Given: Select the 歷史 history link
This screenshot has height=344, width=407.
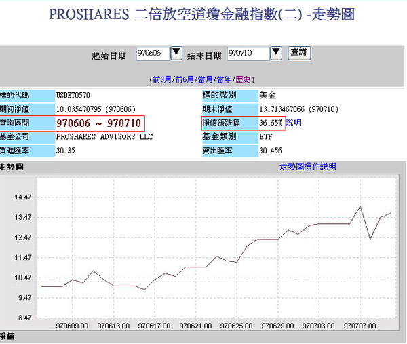Looking at the screenshot, I should click(243, 79).
